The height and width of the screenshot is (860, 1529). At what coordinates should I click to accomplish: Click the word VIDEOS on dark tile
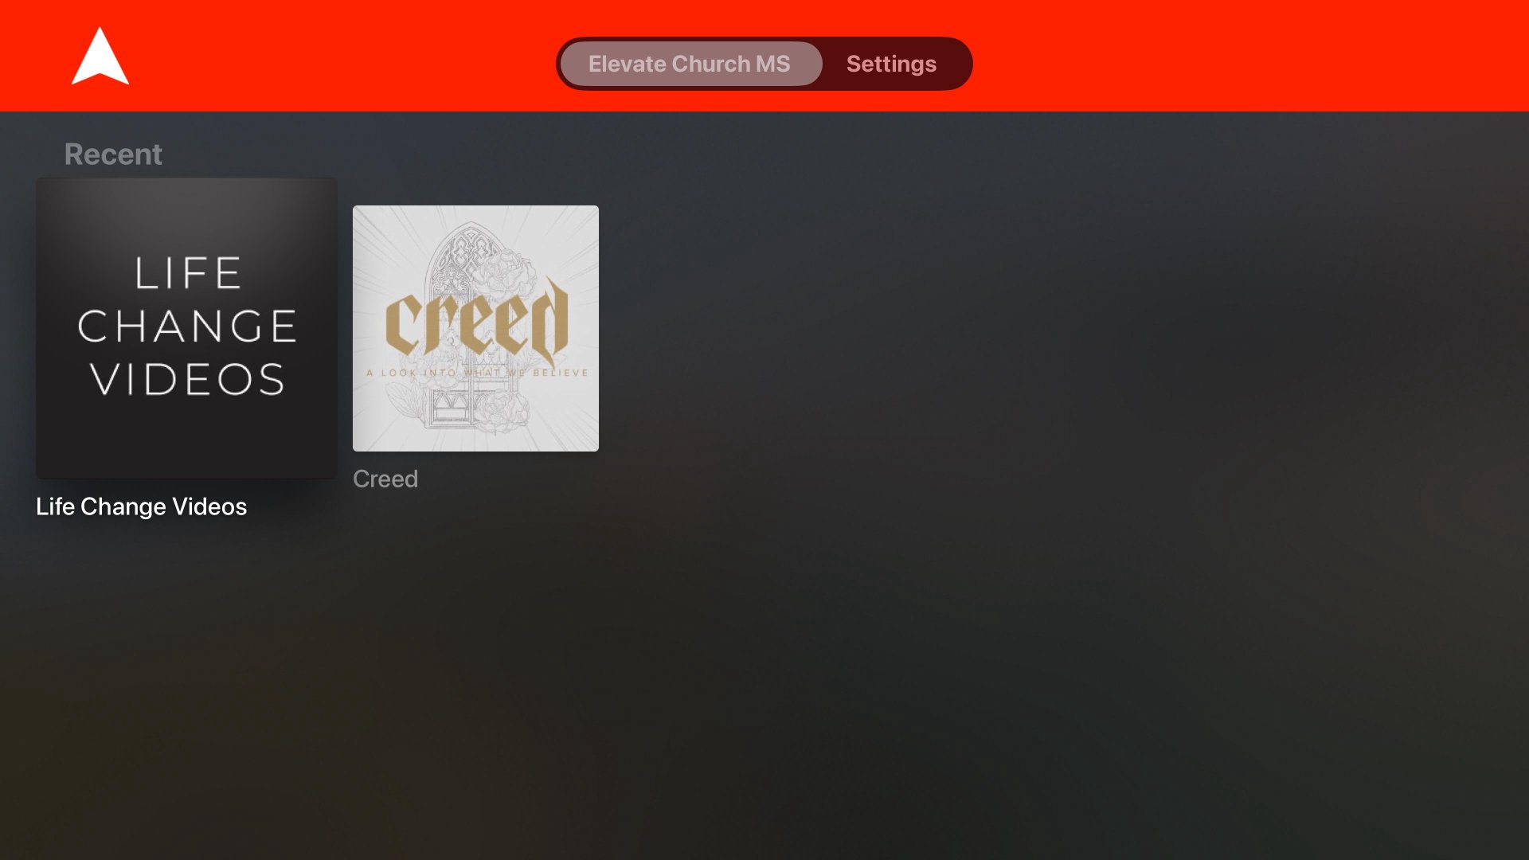pyautogui.click(x=188, y=379)
